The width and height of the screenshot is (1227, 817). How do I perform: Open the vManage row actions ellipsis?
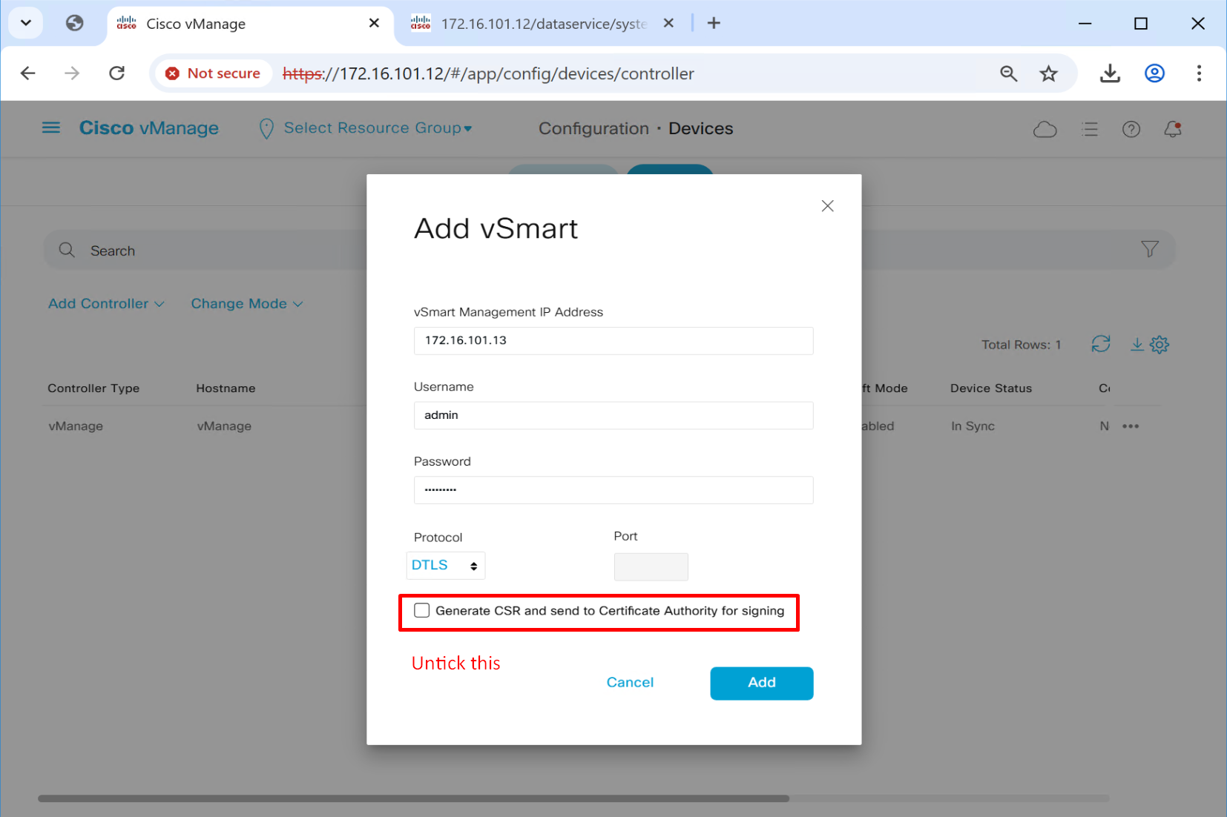click(x=1131, y=426)
